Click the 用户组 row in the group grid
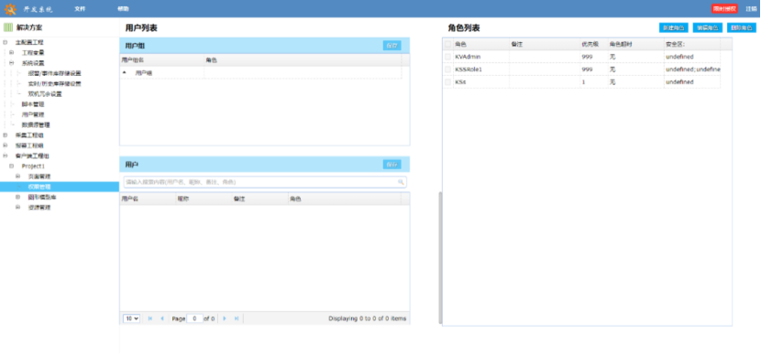Screen dimensions: 761x355 point(260,72)
